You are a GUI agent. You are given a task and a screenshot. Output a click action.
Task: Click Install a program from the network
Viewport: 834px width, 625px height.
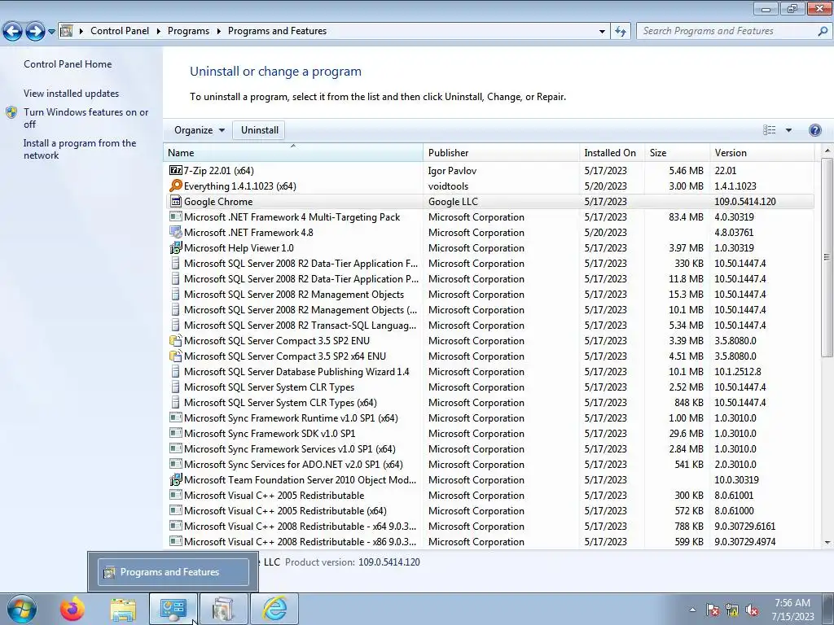point(80,149)
